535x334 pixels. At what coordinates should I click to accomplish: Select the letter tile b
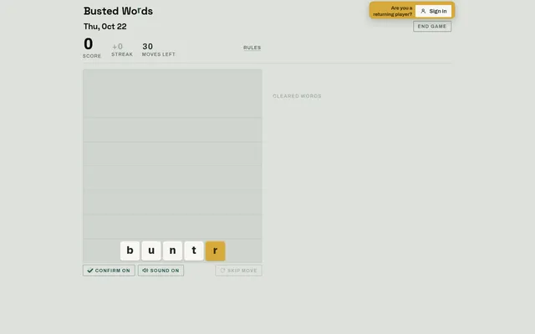(130, 250)
